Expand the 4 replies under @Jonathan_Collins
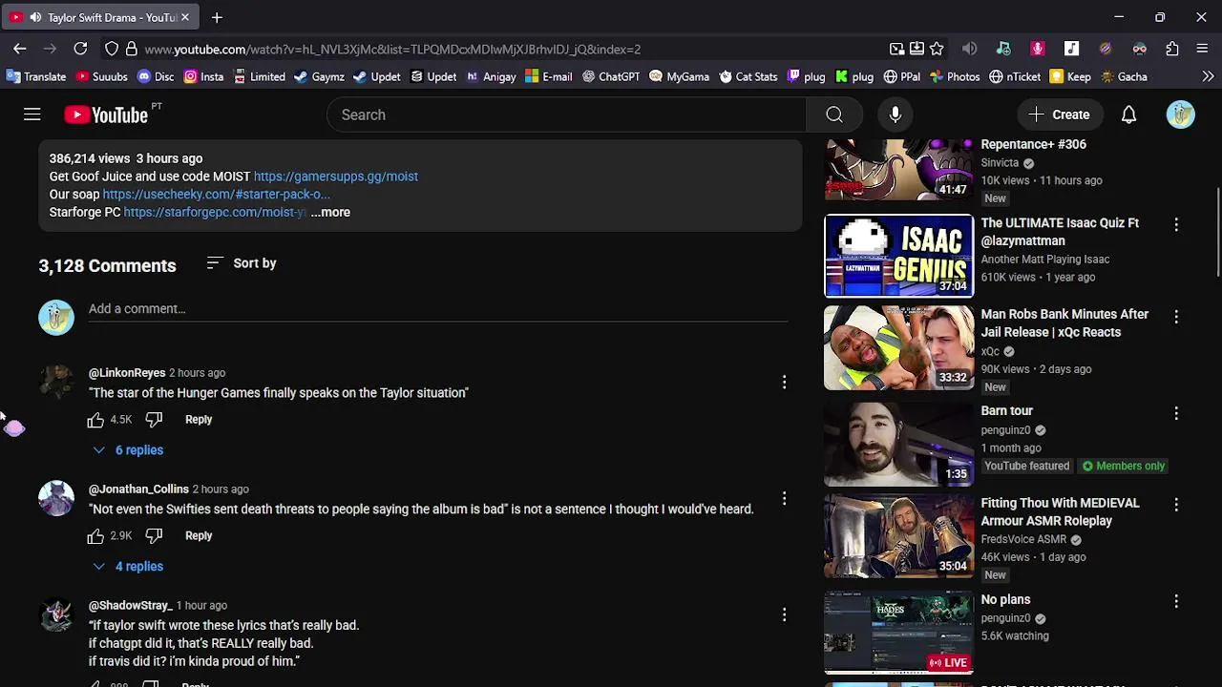1222x687 pixels. (128, 567)
